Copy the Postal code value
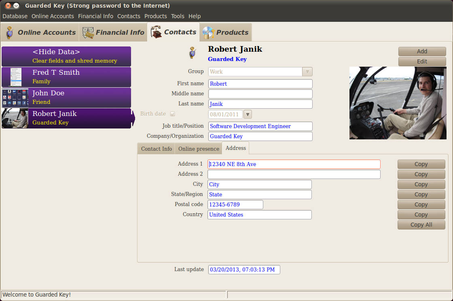 pyautogui.click(x=421, y=204)
